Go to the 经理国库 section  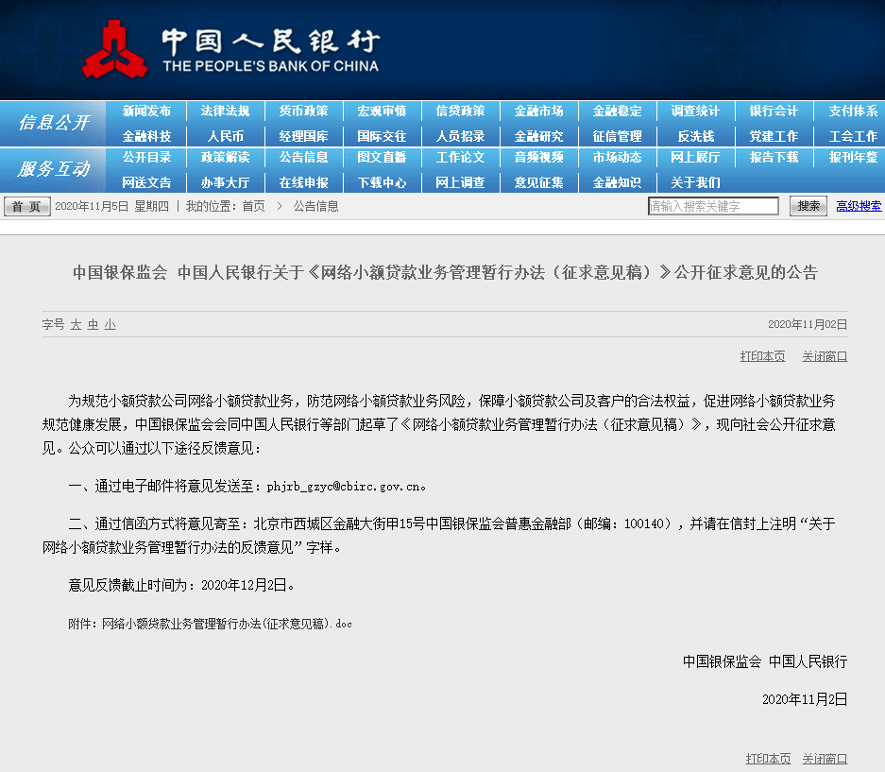tap(303, 136)
